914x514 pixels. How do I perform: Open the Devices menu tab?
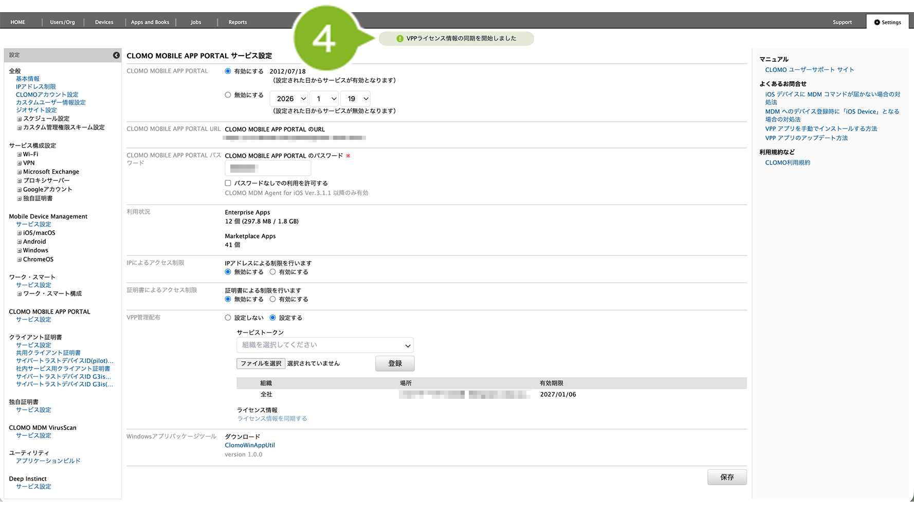104,22
